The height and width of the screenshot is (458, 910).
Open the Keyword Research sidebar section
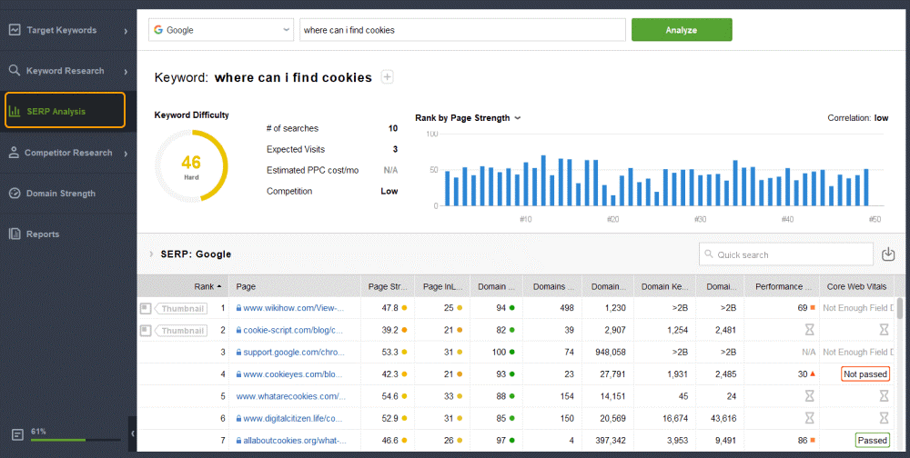(68, 71)
